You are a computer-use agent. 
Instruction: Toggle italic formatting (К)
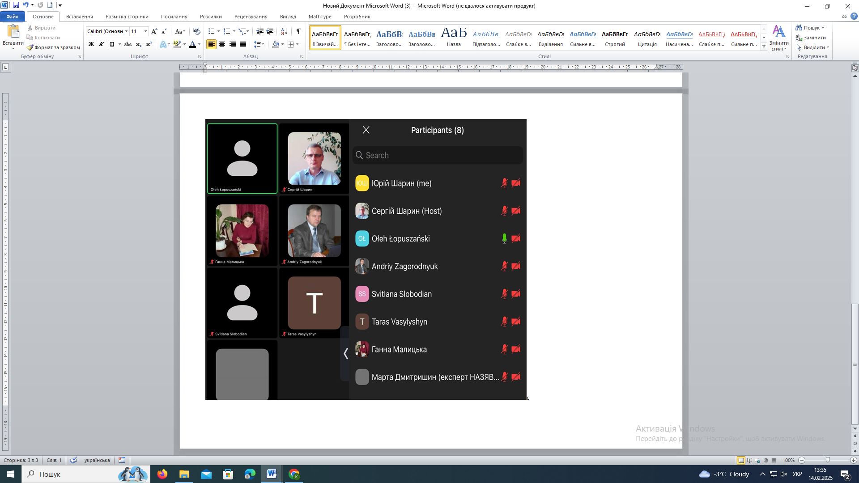pos(102,44)
